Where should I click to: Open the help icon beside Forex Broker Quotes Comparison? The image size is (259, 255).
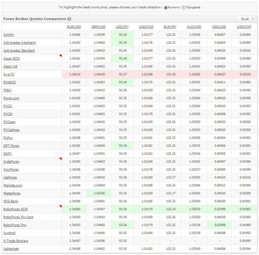[x=69, y=19]
